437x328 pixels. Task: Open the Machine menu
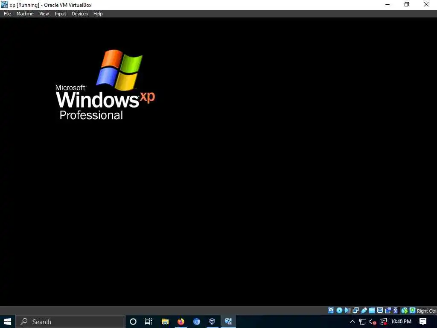pyautogui.click(x=25, y=14)
